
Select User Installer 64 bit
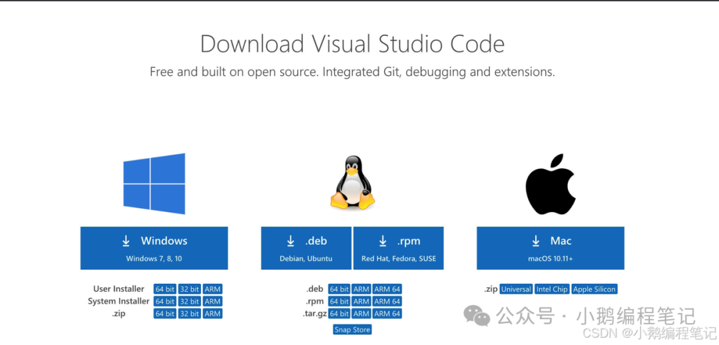point(165,289)
